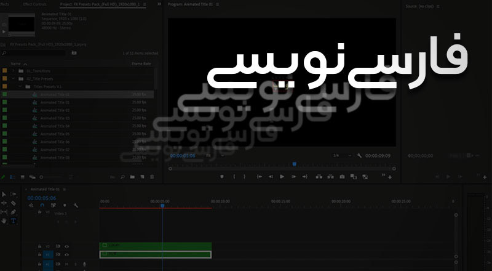Select the Pen tool
Image resolution: width=492 pixels, height=271 pixels.
click(14, 212)
